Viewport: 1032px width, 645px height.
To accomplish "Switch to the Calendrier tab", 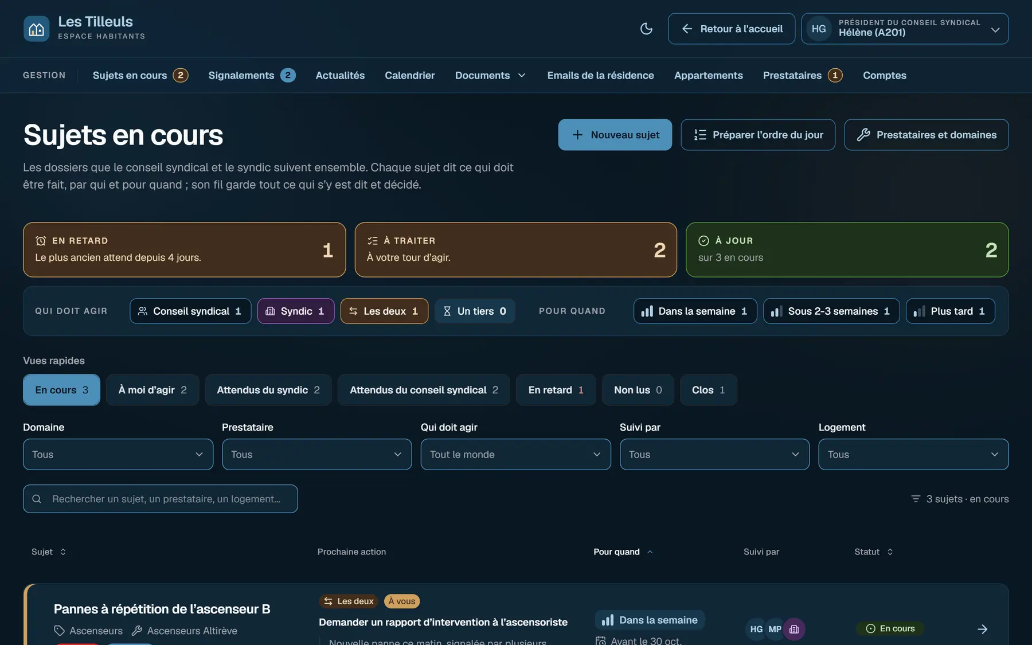I will click(410, 76).
